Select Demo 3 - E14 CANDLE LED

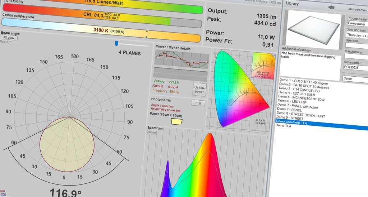(x=299, y=90)
